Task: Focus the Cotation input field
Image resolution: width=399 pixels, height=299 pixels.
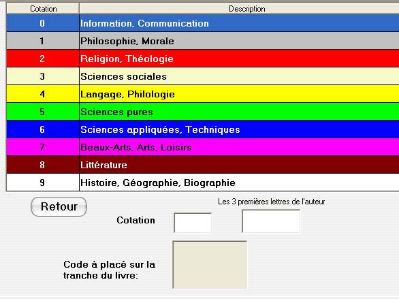Action: tap(193, 223)
